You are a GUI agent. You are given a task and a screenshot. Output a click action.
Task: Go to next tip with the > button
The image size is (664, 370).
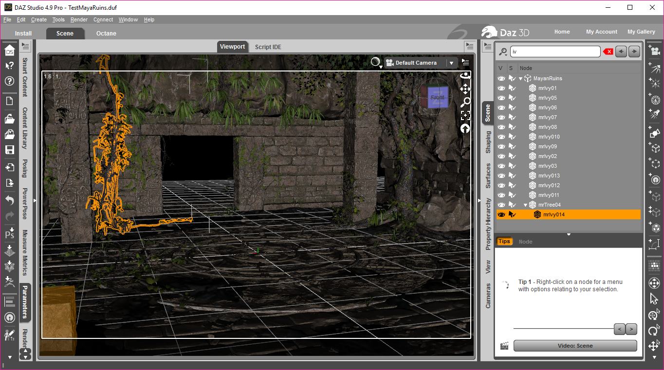(x=631, y=329)
